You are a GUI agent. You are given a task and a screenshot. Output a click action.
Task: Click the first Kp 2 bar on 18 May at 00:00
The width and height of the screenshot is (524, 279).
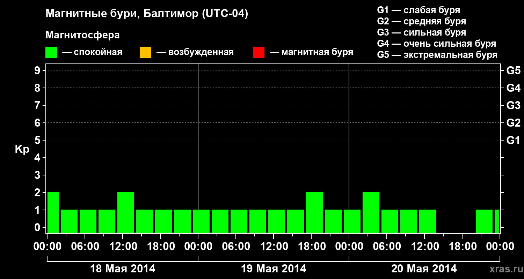[53, 212]
